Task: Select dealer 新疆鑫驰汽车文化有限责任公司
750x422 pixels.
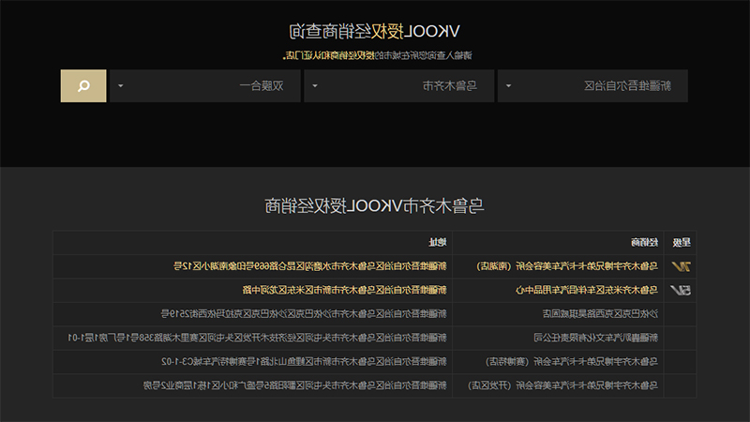Action: [x=596, y=338]
